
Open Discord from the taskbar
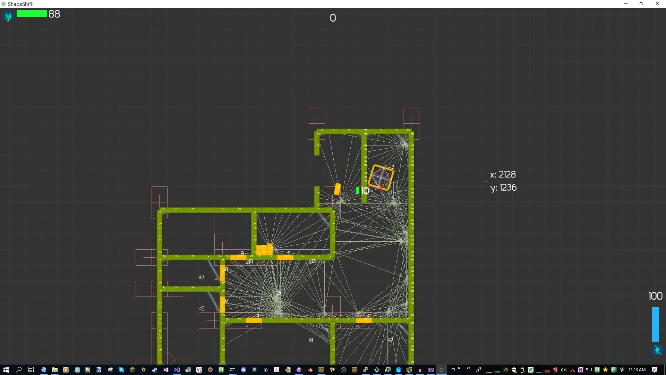tap(244, 370)
